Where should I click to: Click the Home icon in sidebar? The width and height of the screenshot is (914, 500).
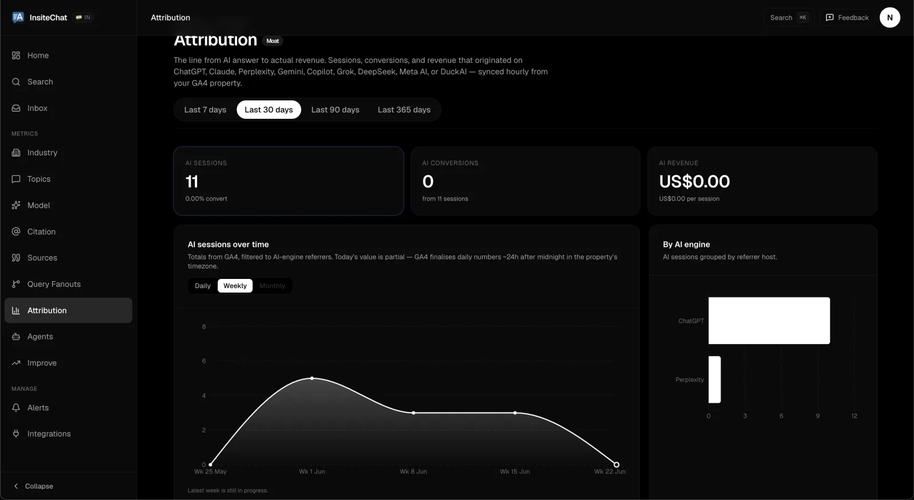tap(16, 55)
